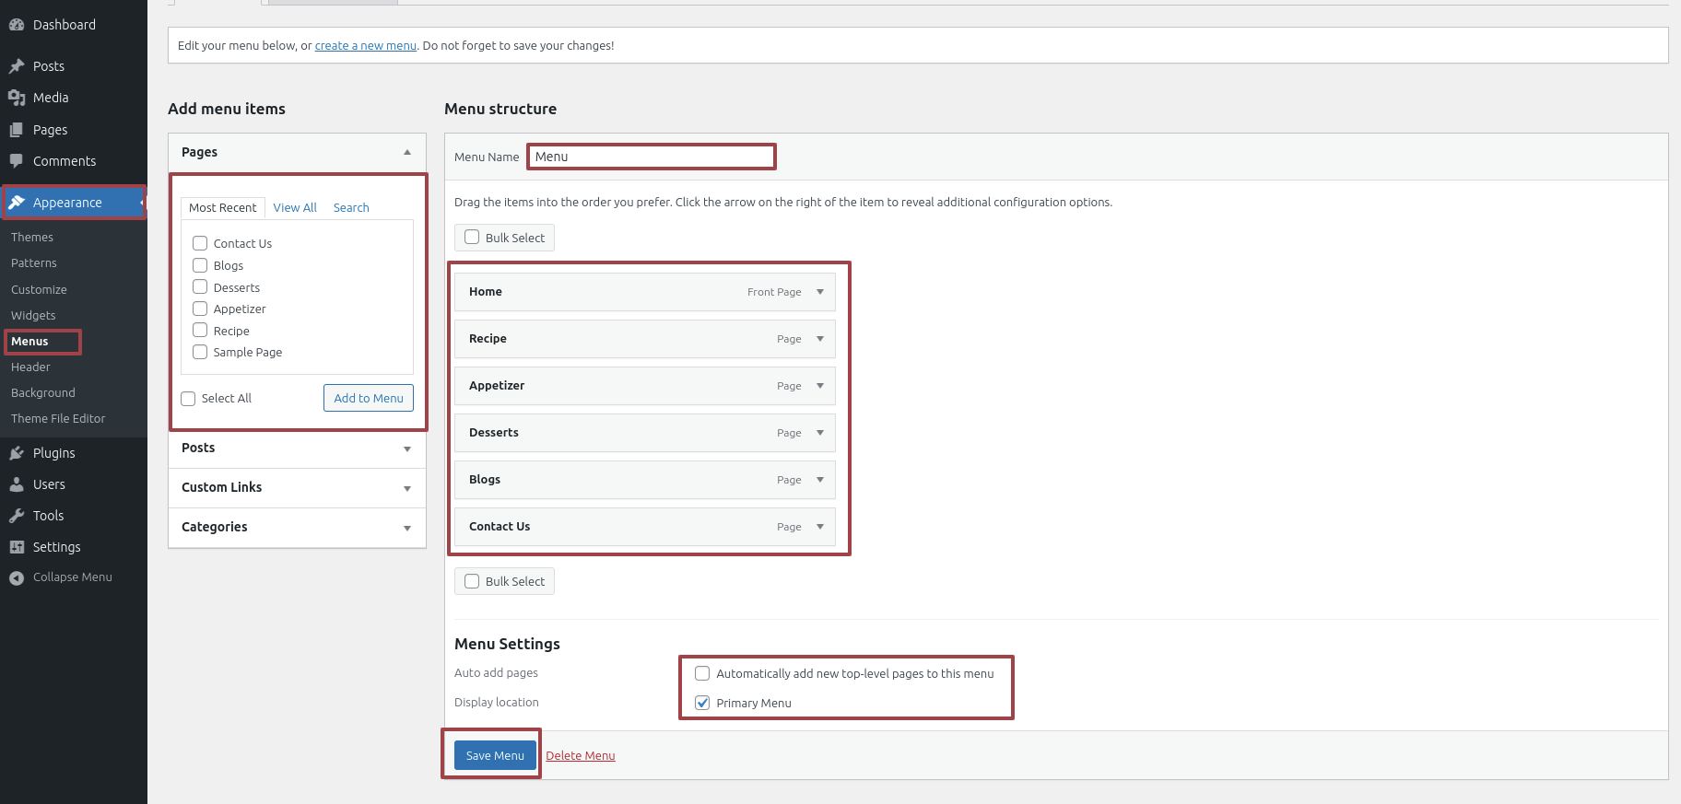Click the Delete Menu link
The width and height of the screenshot is (1681, 804).
point(581,756)
